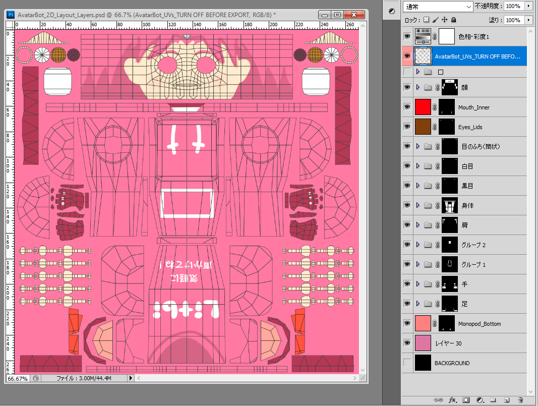
Task: Click the red Mouth_Inner color swatch thumbnail
Action: [x=423, y=107]
